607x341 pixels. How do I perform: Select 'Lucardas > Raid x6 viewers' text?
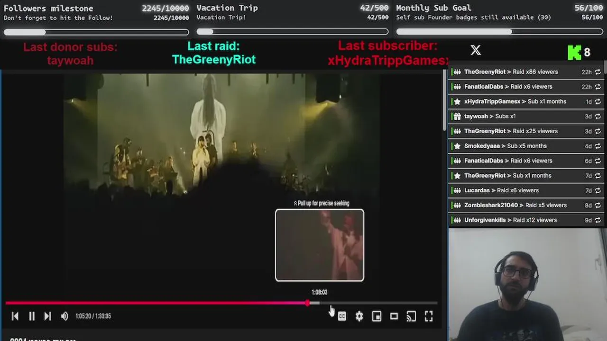coord(501,190)
